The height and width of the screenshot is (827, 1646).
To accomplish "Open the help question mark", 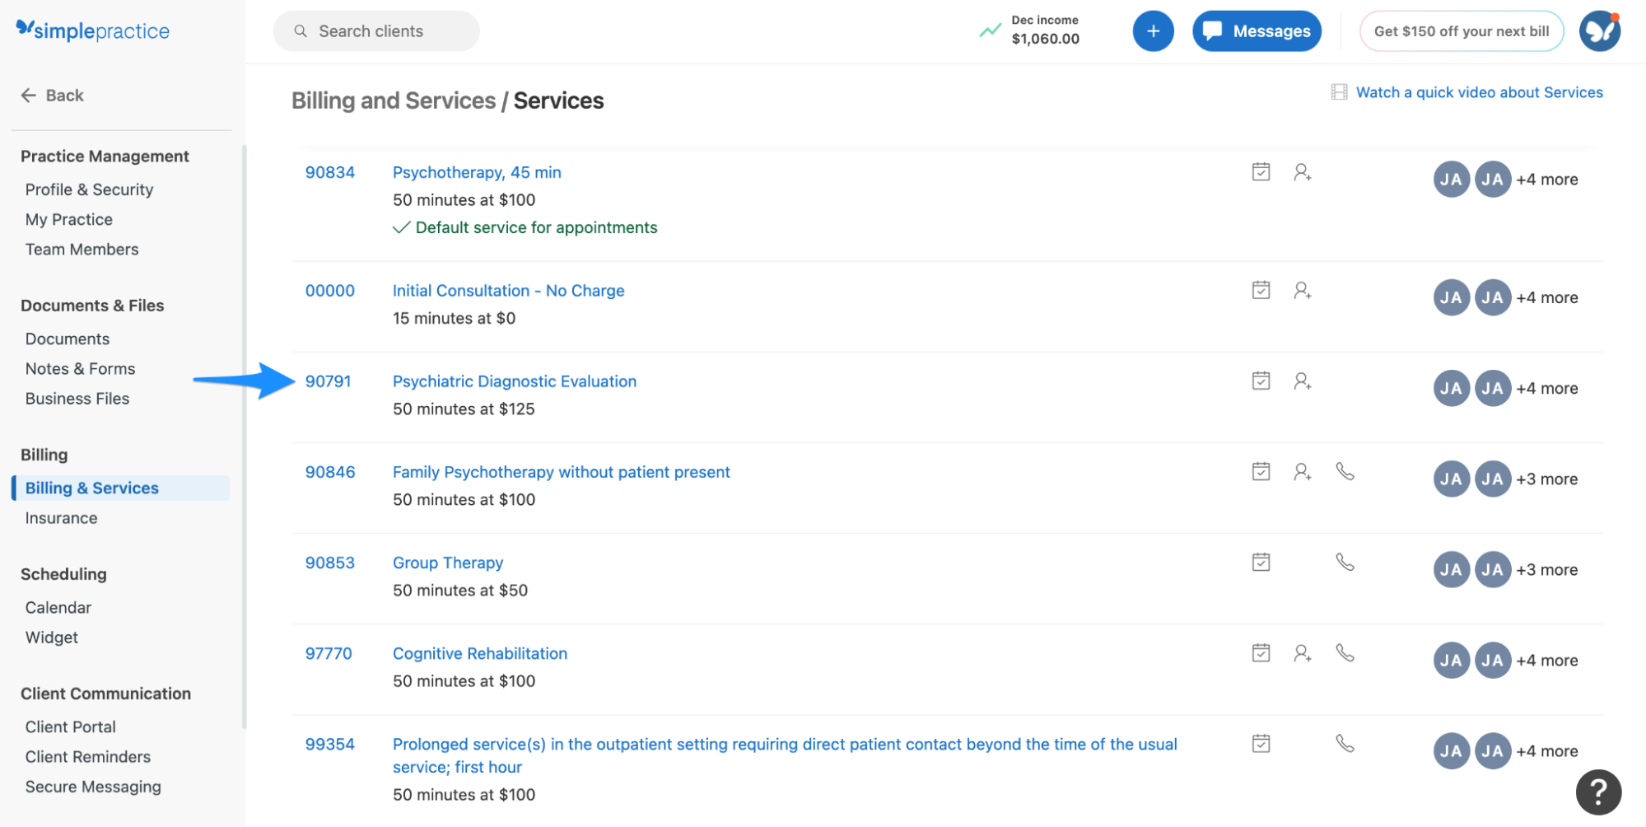I will click(1598, 792).
